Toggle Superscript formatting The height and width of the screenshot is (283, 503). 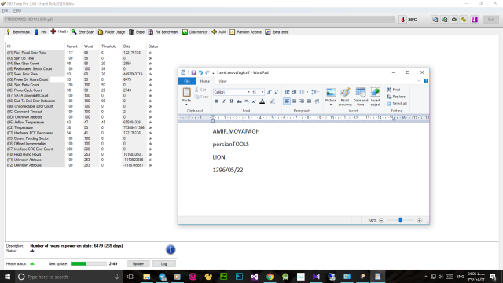point(254,101)
